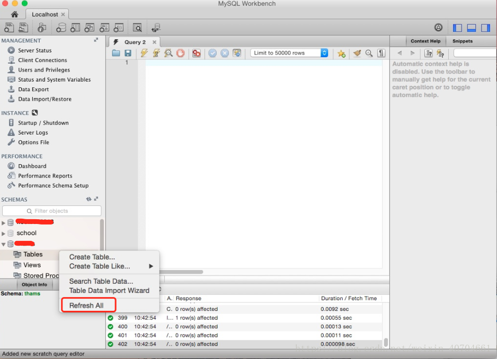Toggle the auto-commit mode icon
Screen dimensions: 497x359
(x=237, y=53)
